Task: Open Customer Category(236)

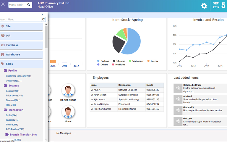Action: (x=19, y=76)
